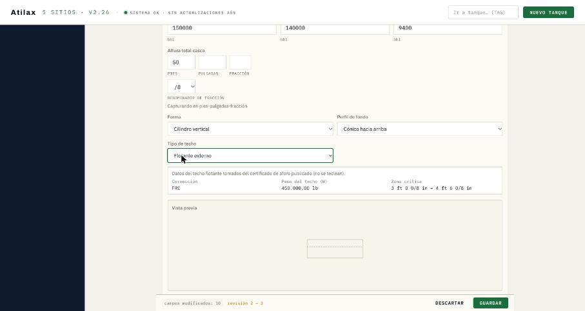Image resolution: width=585 pixels, height=311 pixels.
Task: Edit the PIES height field
Action: (x=181, y=62)
